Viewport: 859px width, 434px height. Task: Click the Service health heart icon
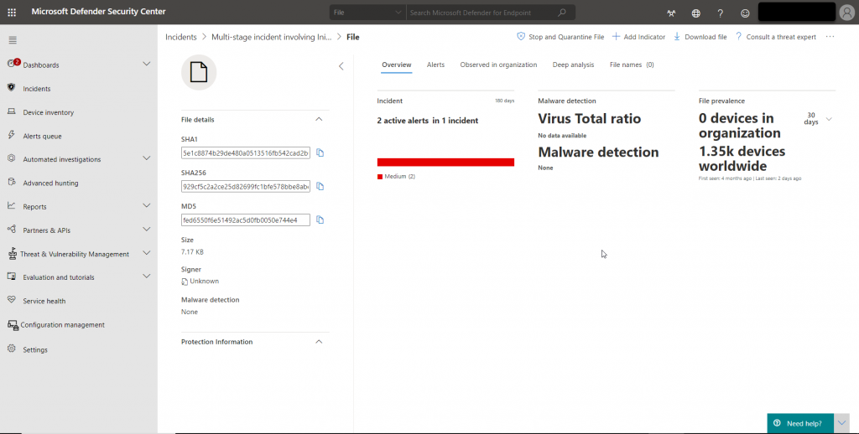12,300
